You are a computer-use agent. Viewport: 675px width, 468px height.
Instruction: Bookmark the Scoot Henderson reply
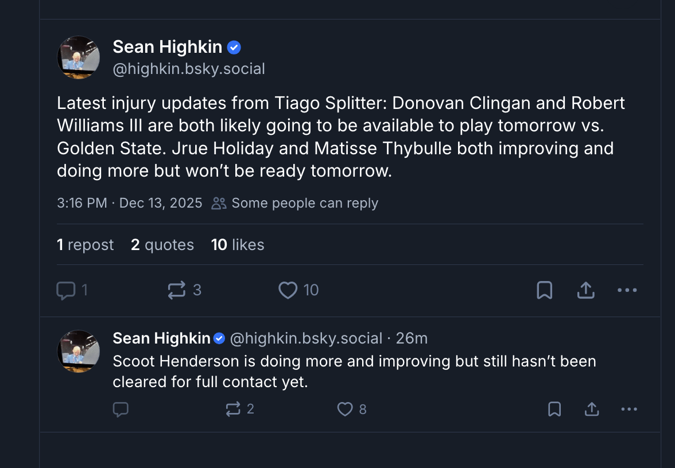pyautogui.click(x=554, y=409)
